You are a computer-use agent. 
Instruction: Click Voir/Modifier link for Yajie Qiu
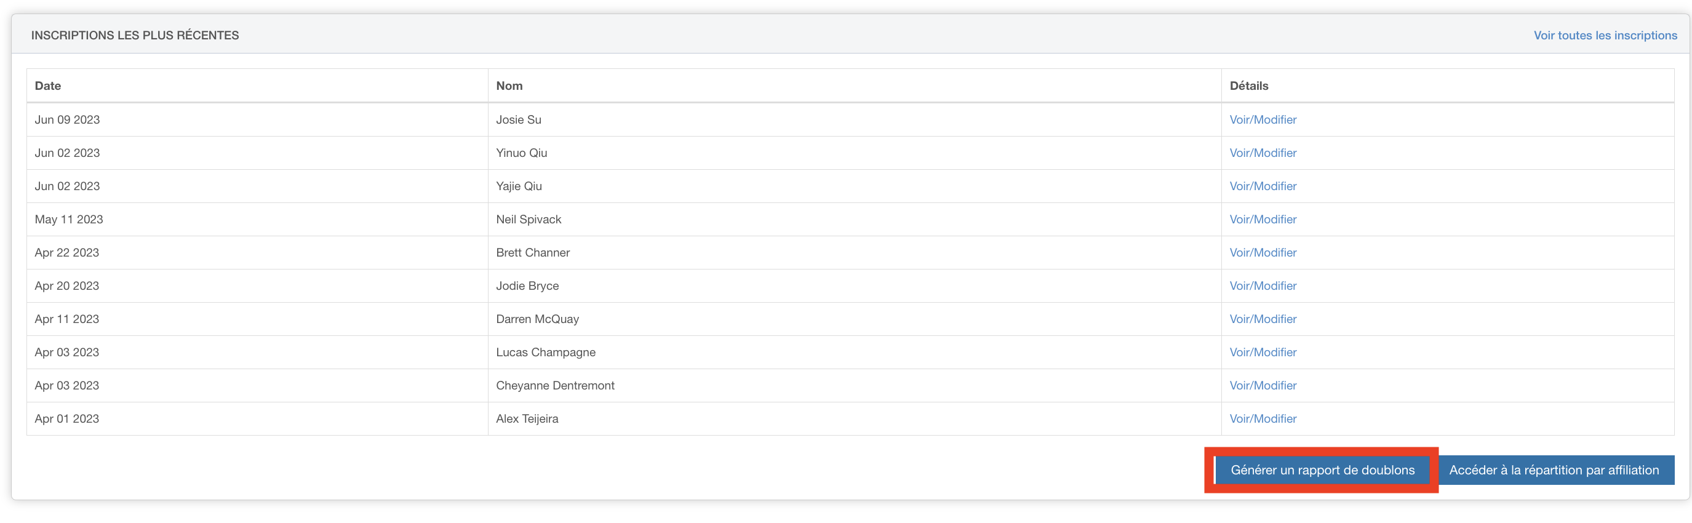[x=1263, y=186]
